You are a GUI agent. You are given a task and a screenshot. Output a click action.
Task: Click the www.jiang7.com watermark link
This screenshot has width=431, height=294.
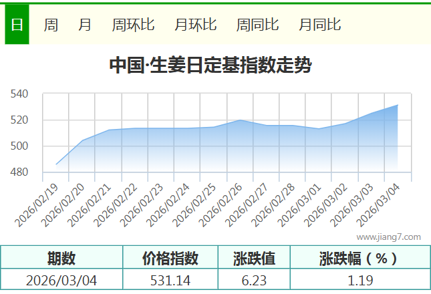pyautogui.click(x=388, y=237)
